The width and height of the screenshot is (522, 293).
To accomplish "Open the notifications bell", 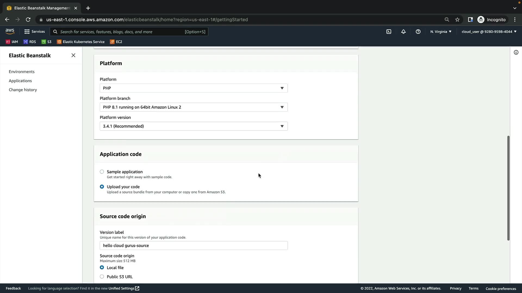I will (403, 32).
